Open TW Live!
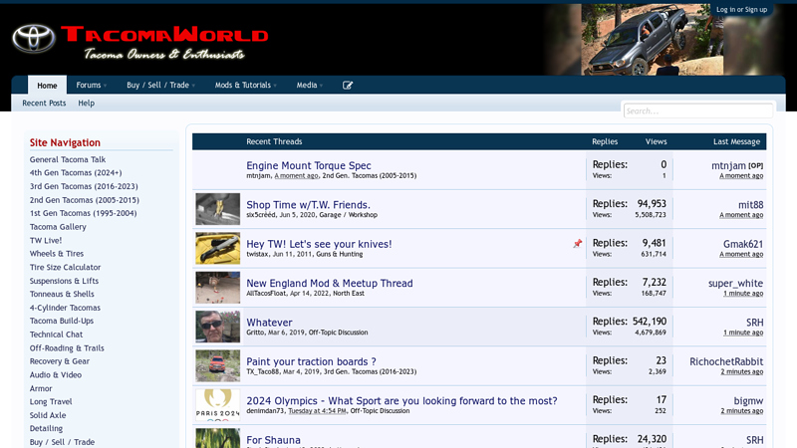Image resolution: width=797 pixels, height=448 pixels. [x=46, y=240]
